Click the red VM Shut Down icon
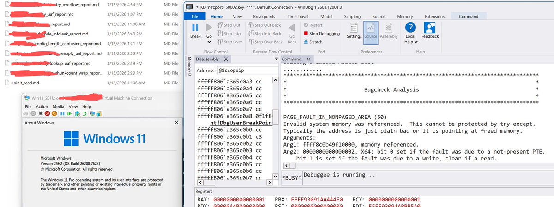The image size is (554, 207). [x=47, y=113]
